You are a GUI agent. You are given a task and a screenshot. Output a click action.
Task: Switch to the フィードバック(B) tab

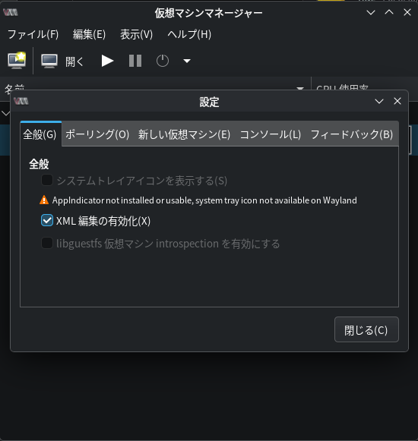tap(352, 134)
